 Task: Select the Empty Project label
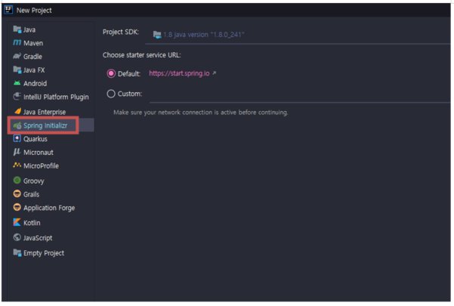[x=44, y=253]
